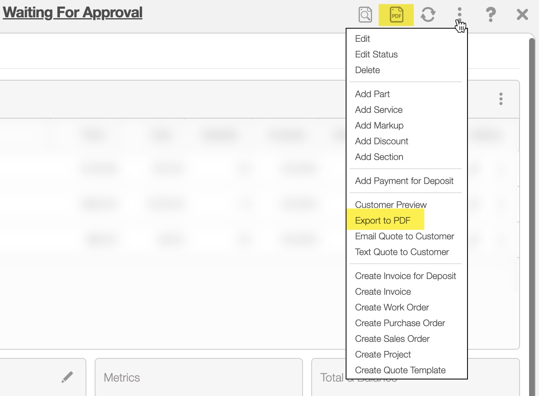Close the quote window with the X icon
This screenshot has width=539, height=396.
coord(522,15)
